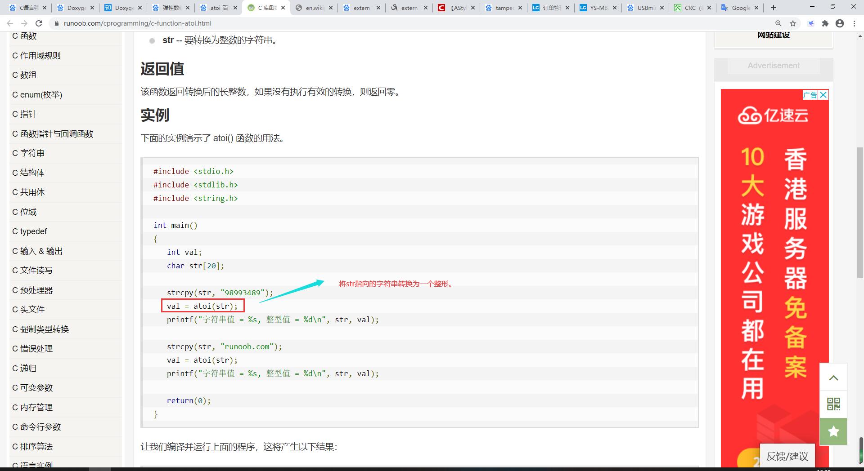
Task: Click the green star favorite button
Action: tap(833, 431)
